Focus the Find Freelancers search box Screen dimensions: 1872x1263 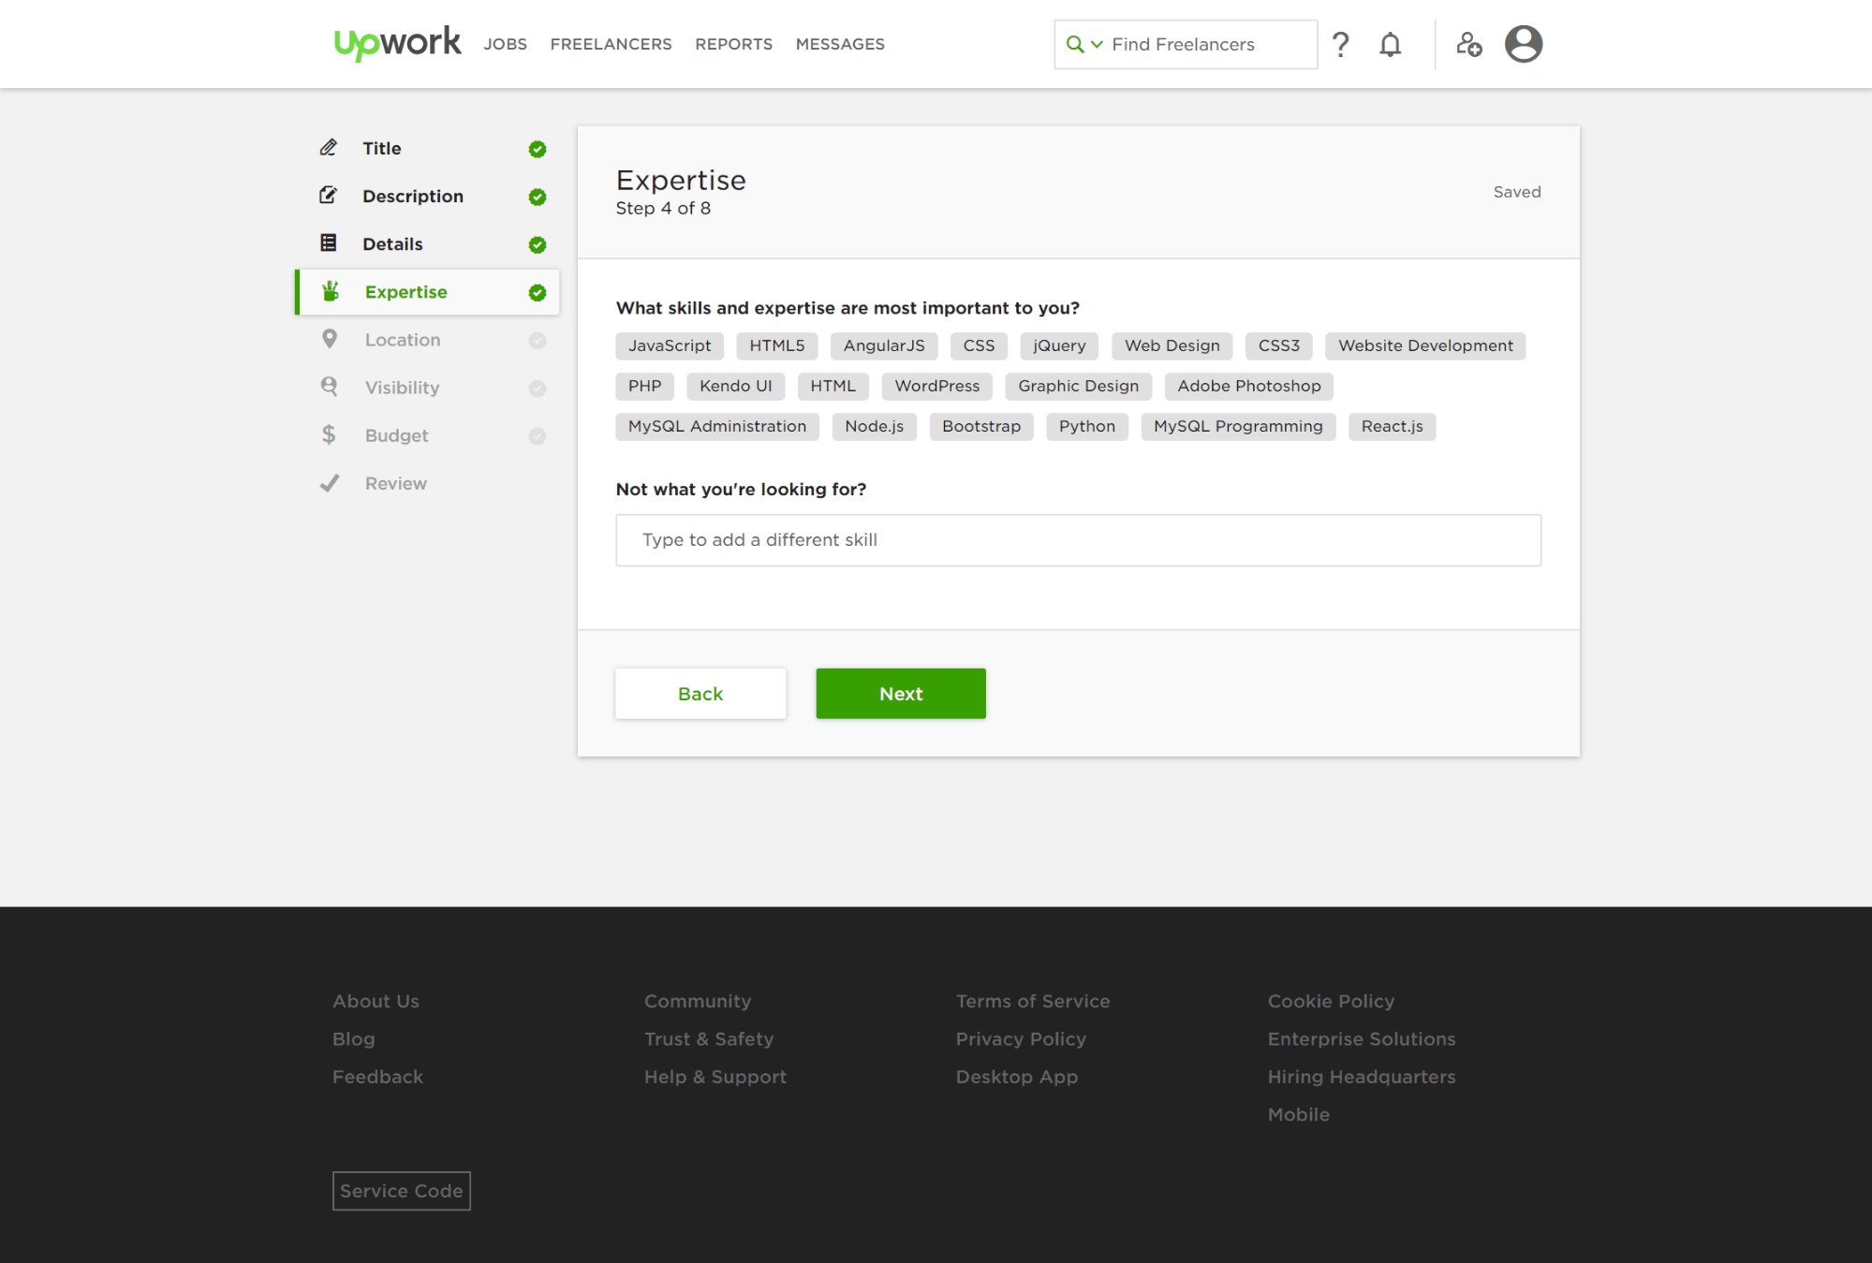pyautogui.click(x=1186, y=44)
